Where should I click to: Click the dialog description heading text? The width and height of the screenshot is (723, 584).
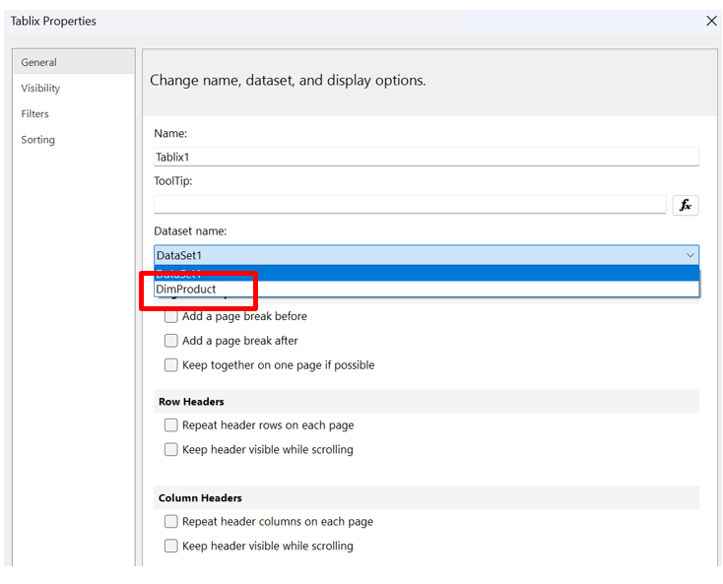tap(288, 80)
